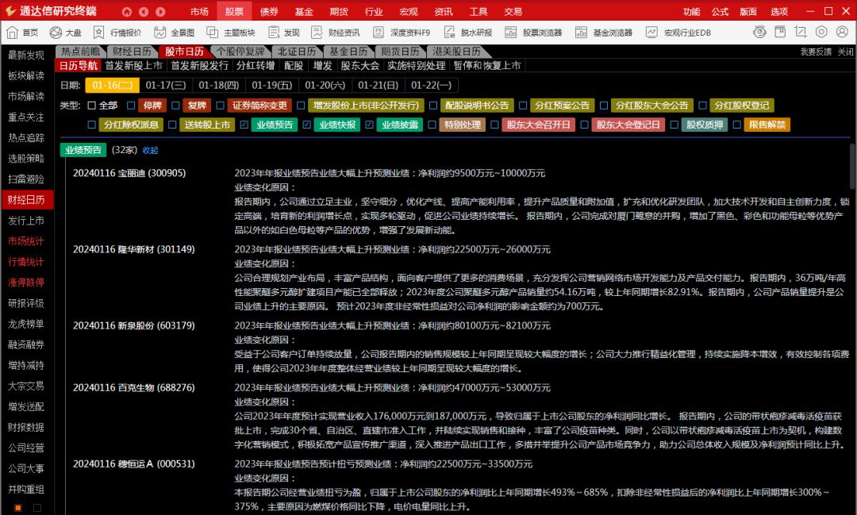Image resolution: width=857 pixels, height=515 pixels.
Task: Click the orange square at sidebar bottom
Action: (x=18, y=508)
